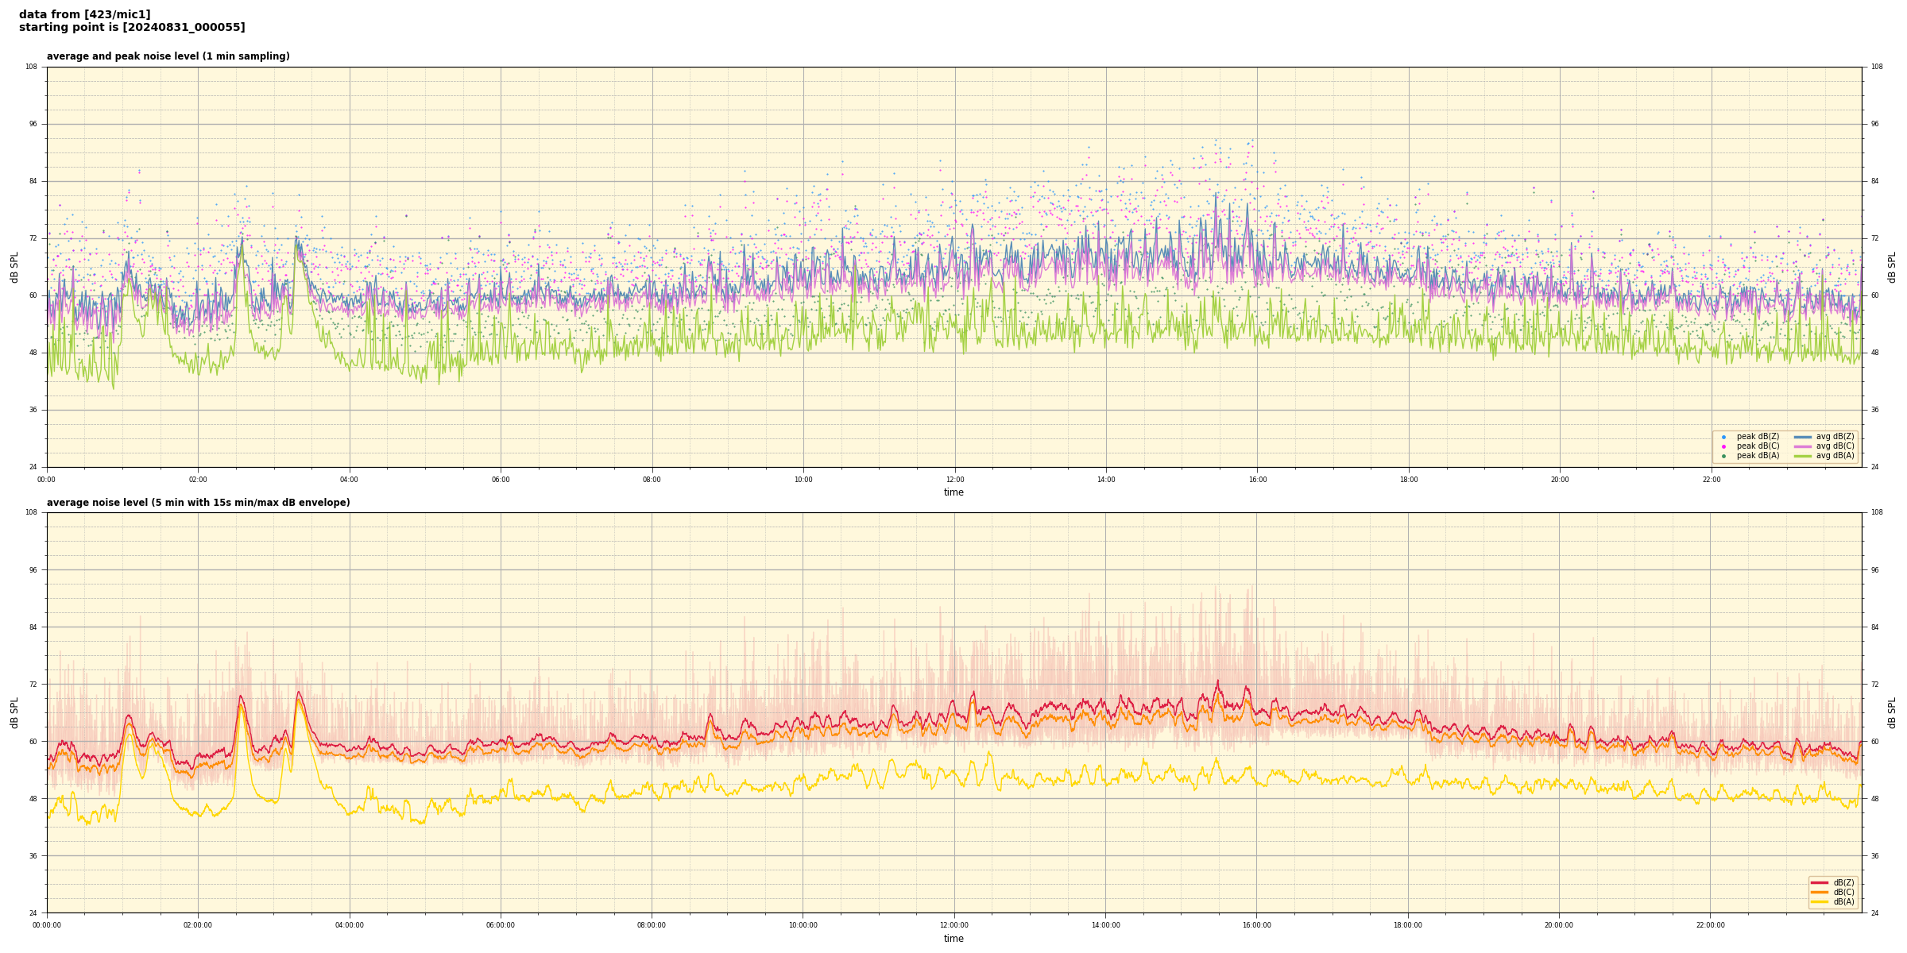The image size is (1907, 953).
Task: Click the left 'dB SPL' label of bottom chart
Action: (14, 712)
